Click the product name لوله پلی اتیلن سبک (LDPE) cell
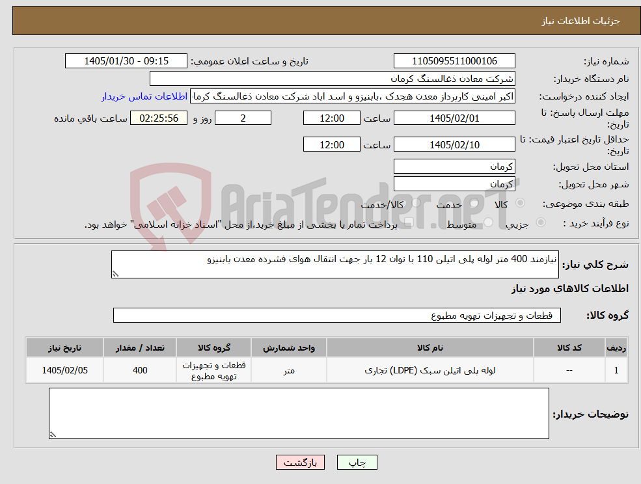This screenshot has width=641, height=484. [430, 370]
